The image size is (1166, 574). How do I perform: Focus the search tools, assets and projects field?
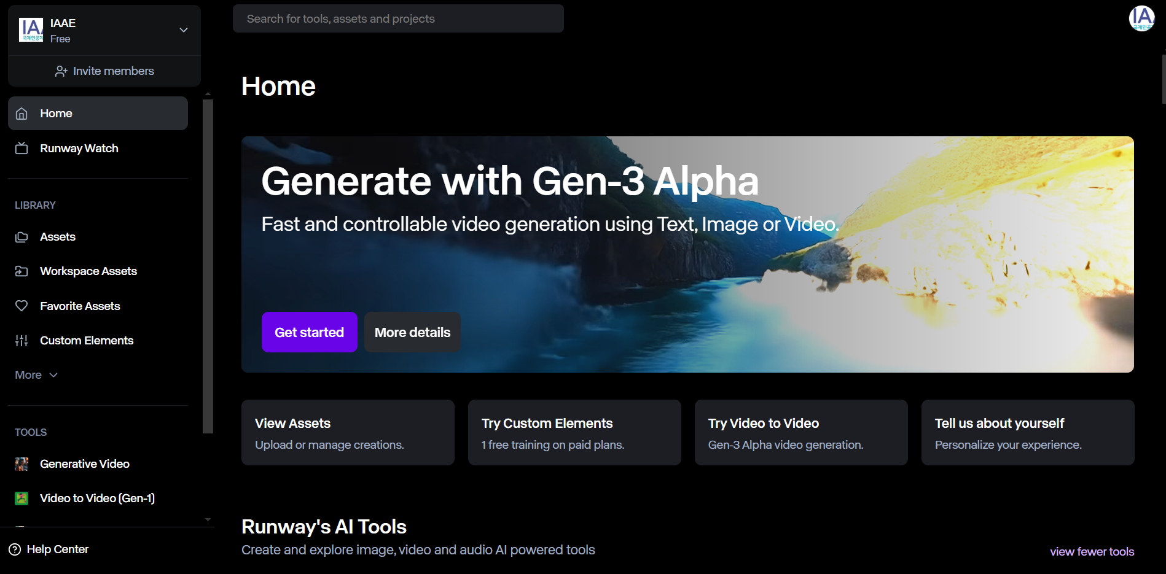(398, 18)
